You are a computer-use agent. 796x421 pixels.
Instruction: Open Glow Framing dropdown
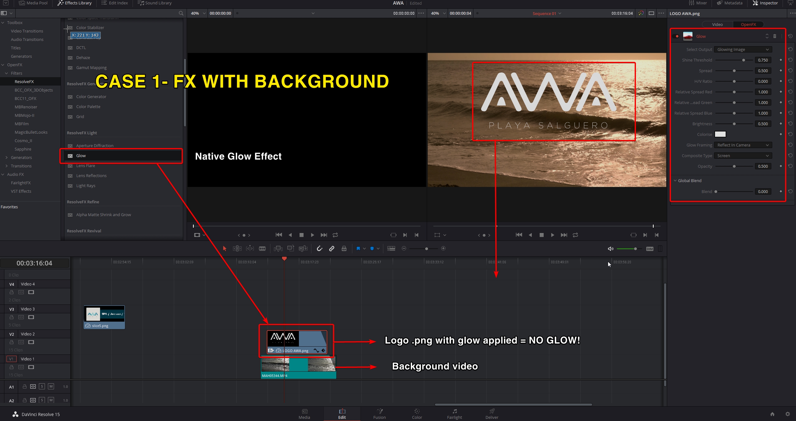pos(743,145)
